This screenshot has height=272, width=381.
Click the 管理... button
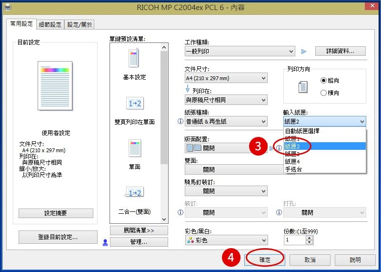[139, 242]
